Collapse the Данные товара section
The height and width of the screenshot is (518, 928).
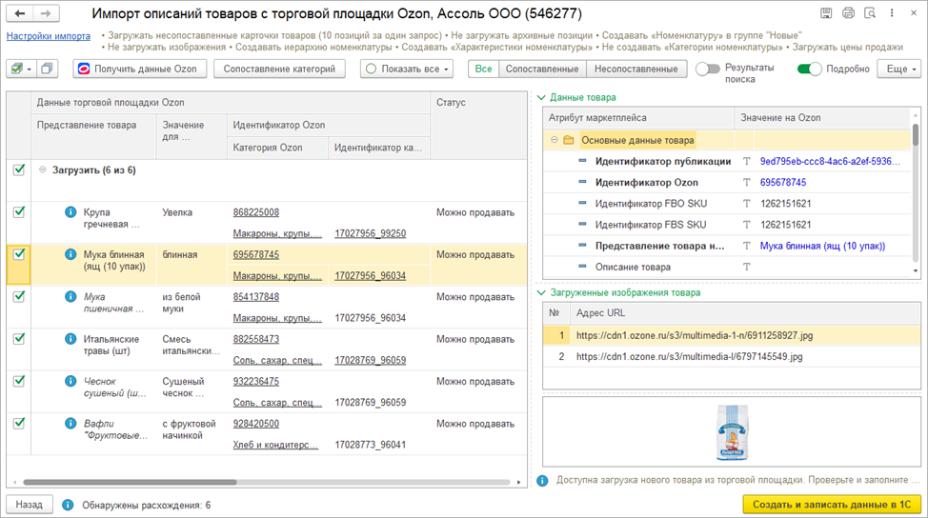click(x=541, y=97)
